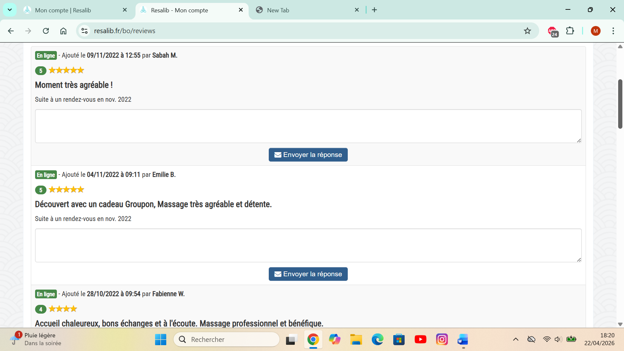The height and width of the screenshot is (351, 624).
Task: Reload the reviews page
Action: coord(46,31)
